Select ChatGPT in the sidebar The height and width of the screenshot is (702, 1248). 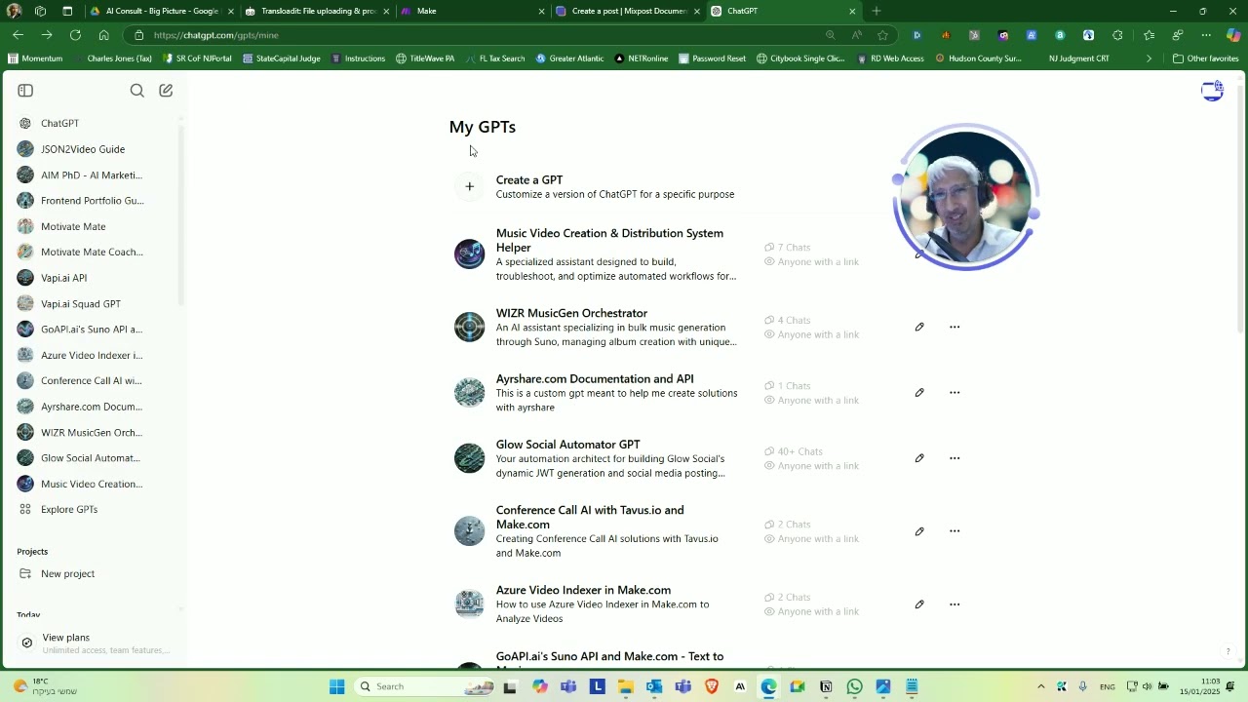(x=59, y=124)
